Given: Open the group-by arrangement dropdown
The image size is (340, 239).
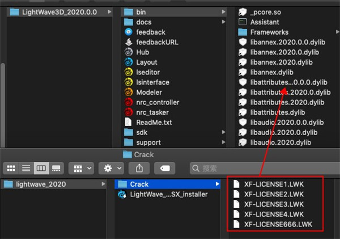Looking at the screenshot, I should coord(81,168).
